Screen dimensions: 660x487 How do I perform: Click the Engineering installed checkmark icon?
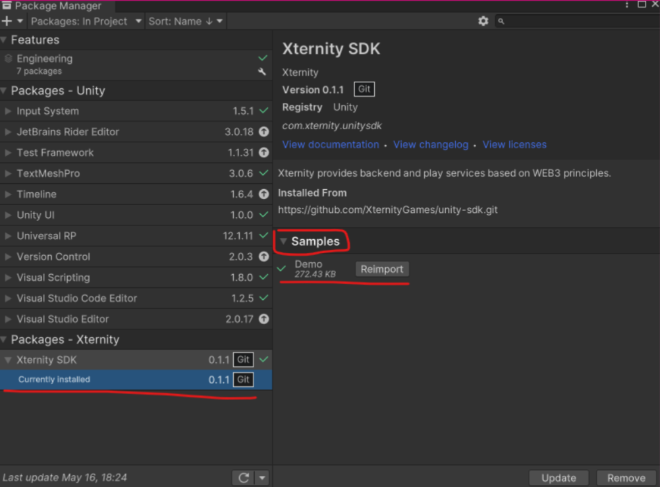[x=263, y=58]
